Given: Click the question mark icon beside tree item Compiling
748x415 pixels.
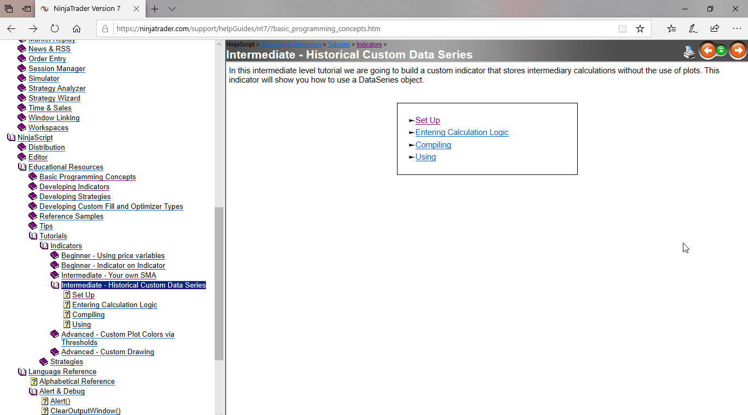Looking at the screenshot, I should click(x=67, y=314).
